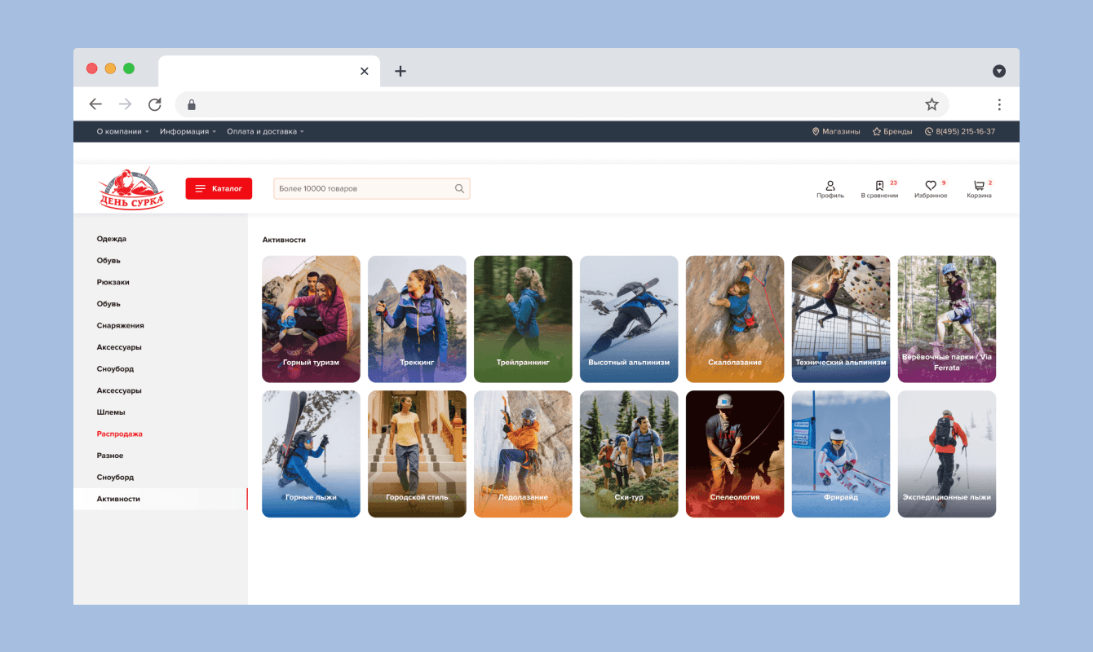Expand the О компании dropdown
Image resolution: width=1093 pixels, height=652 pixels.
tap(122, 131)
